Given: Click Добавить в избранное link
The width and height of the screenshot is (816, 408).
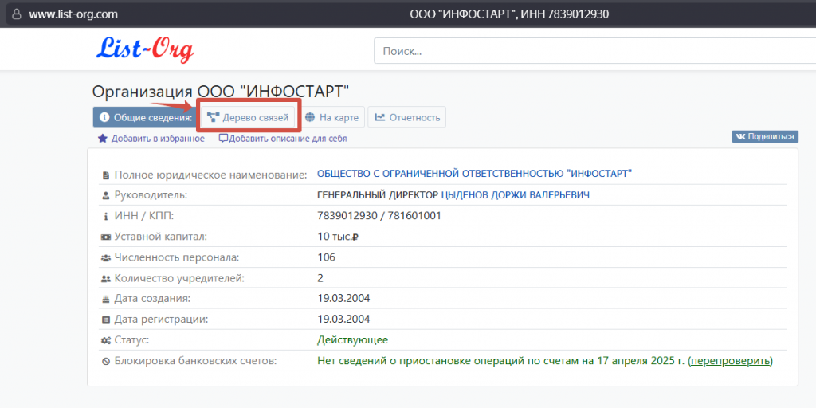Looking at the screenshot, I should 158,139.
